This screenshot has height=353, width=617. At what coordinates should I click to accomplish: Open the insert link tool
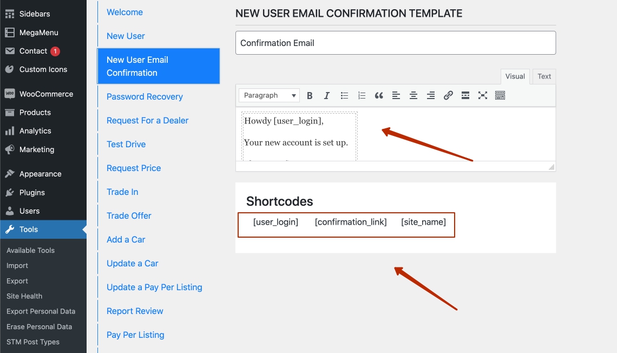448,96
